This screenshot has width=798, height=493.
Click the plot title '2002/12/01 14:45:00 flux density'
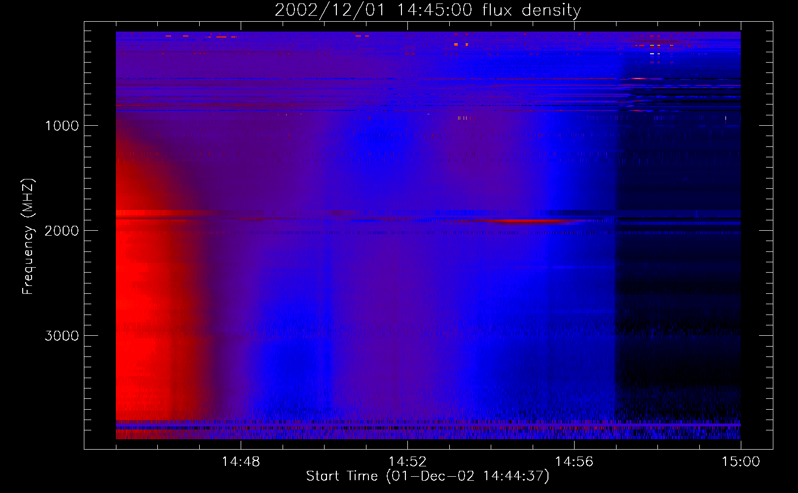[x=428, y=10]
